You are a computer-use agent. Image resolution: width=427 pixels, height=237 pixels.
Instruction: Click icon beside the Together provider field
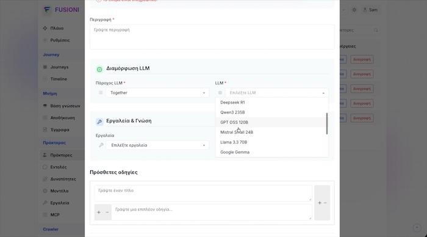(101, 93)
